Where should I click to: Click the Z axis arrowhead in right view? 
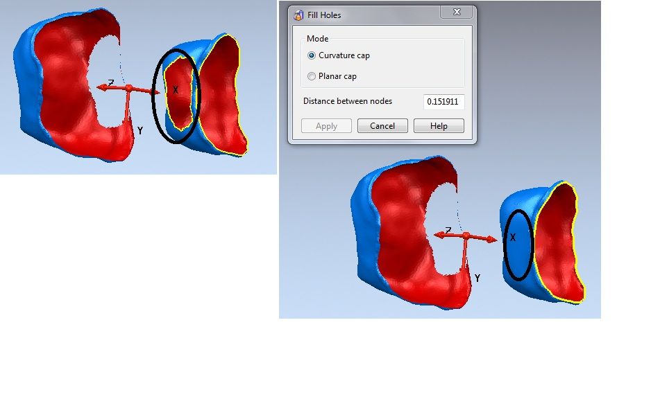point(439,235)
